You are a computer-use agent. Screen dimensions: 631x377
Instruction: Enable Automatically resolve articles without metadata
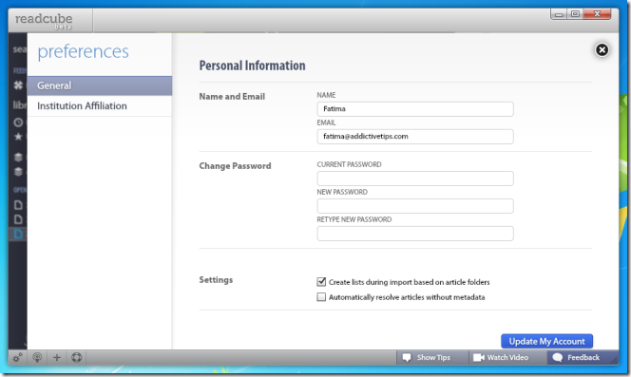(x=321, y=297)
